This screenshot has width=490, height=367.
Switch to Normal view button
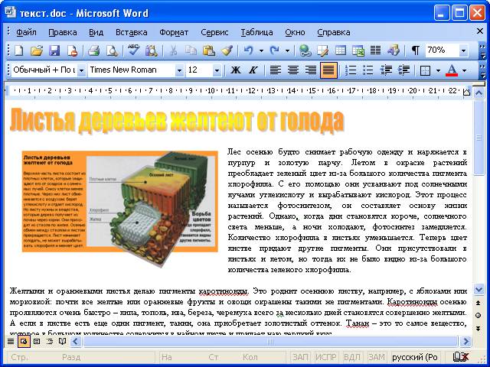tap(11, 341)
